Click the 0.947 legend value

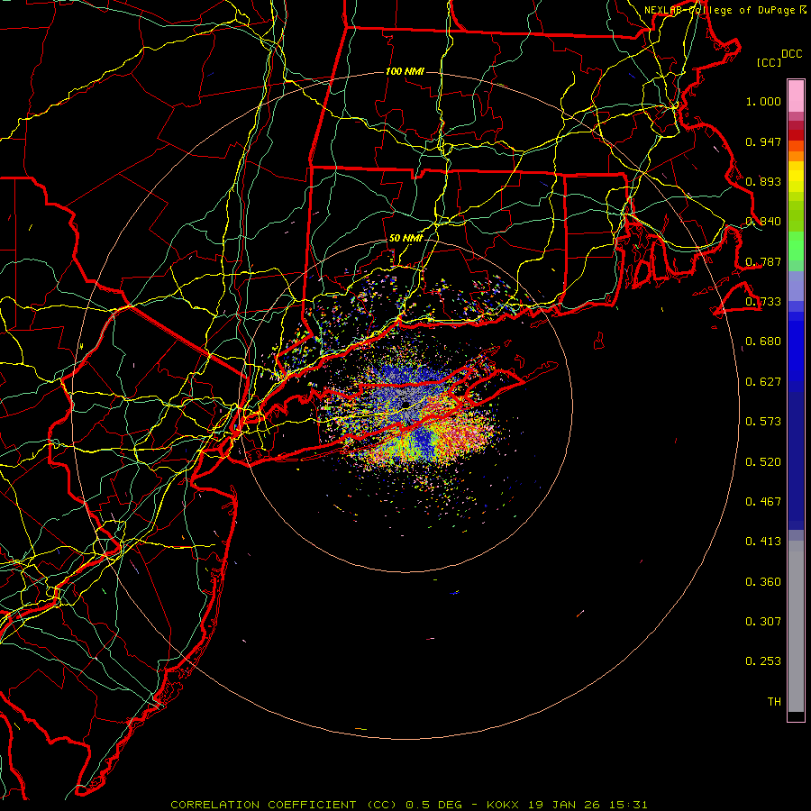coord(763,141)
